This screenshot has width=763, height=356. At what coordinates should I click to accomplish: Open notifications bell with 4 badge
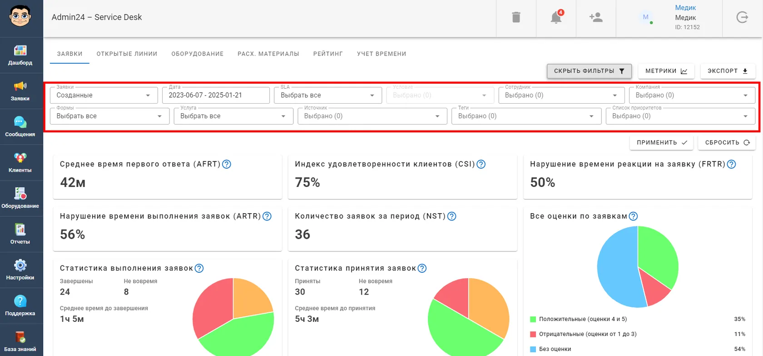tap(556, 18)
